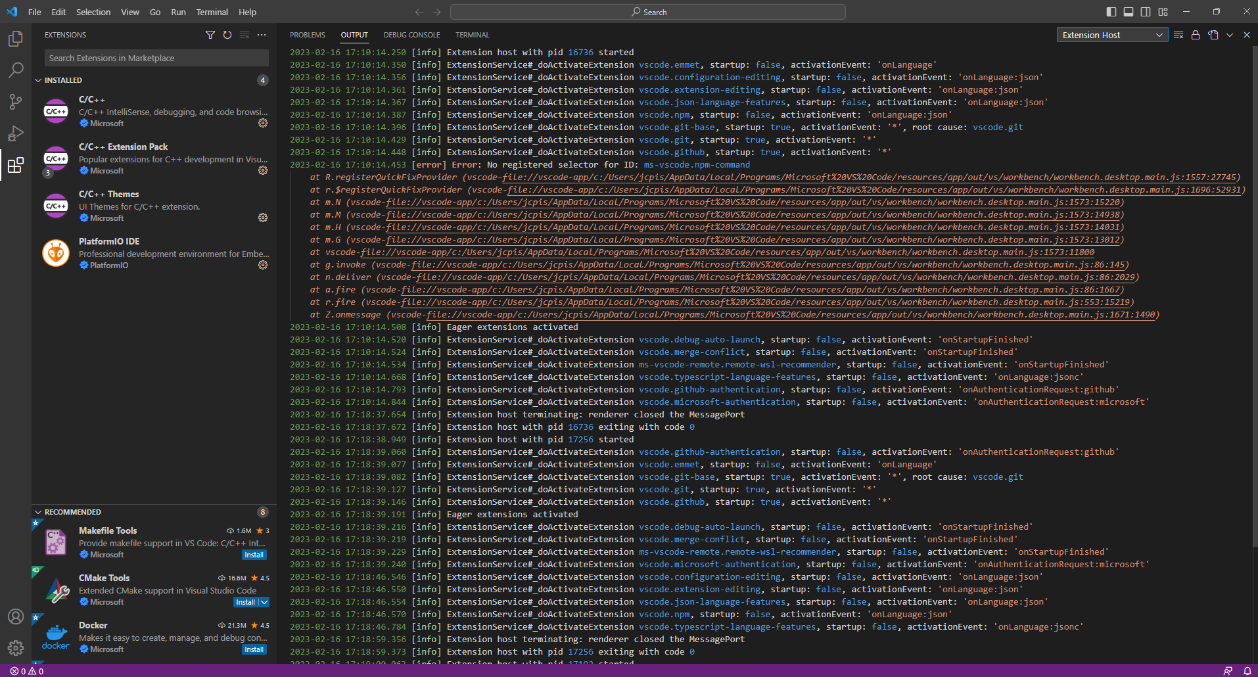
Task: Maximize the panel size chevron
Action: click(x=1230, y=35)
